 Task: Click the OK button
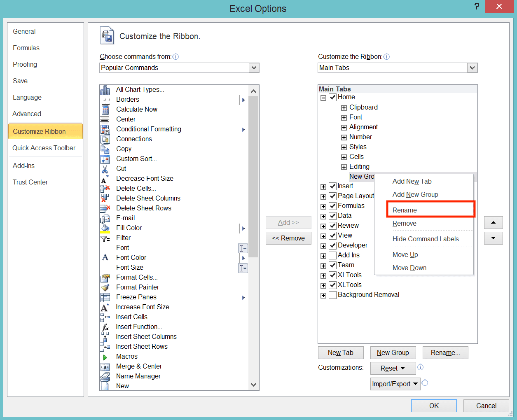click(434, 406)
